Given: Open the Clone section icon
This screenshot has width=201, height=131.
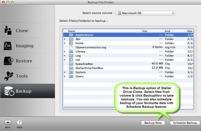Looking at the screenshot, I should pyautogui.click(x=8, y=30).
